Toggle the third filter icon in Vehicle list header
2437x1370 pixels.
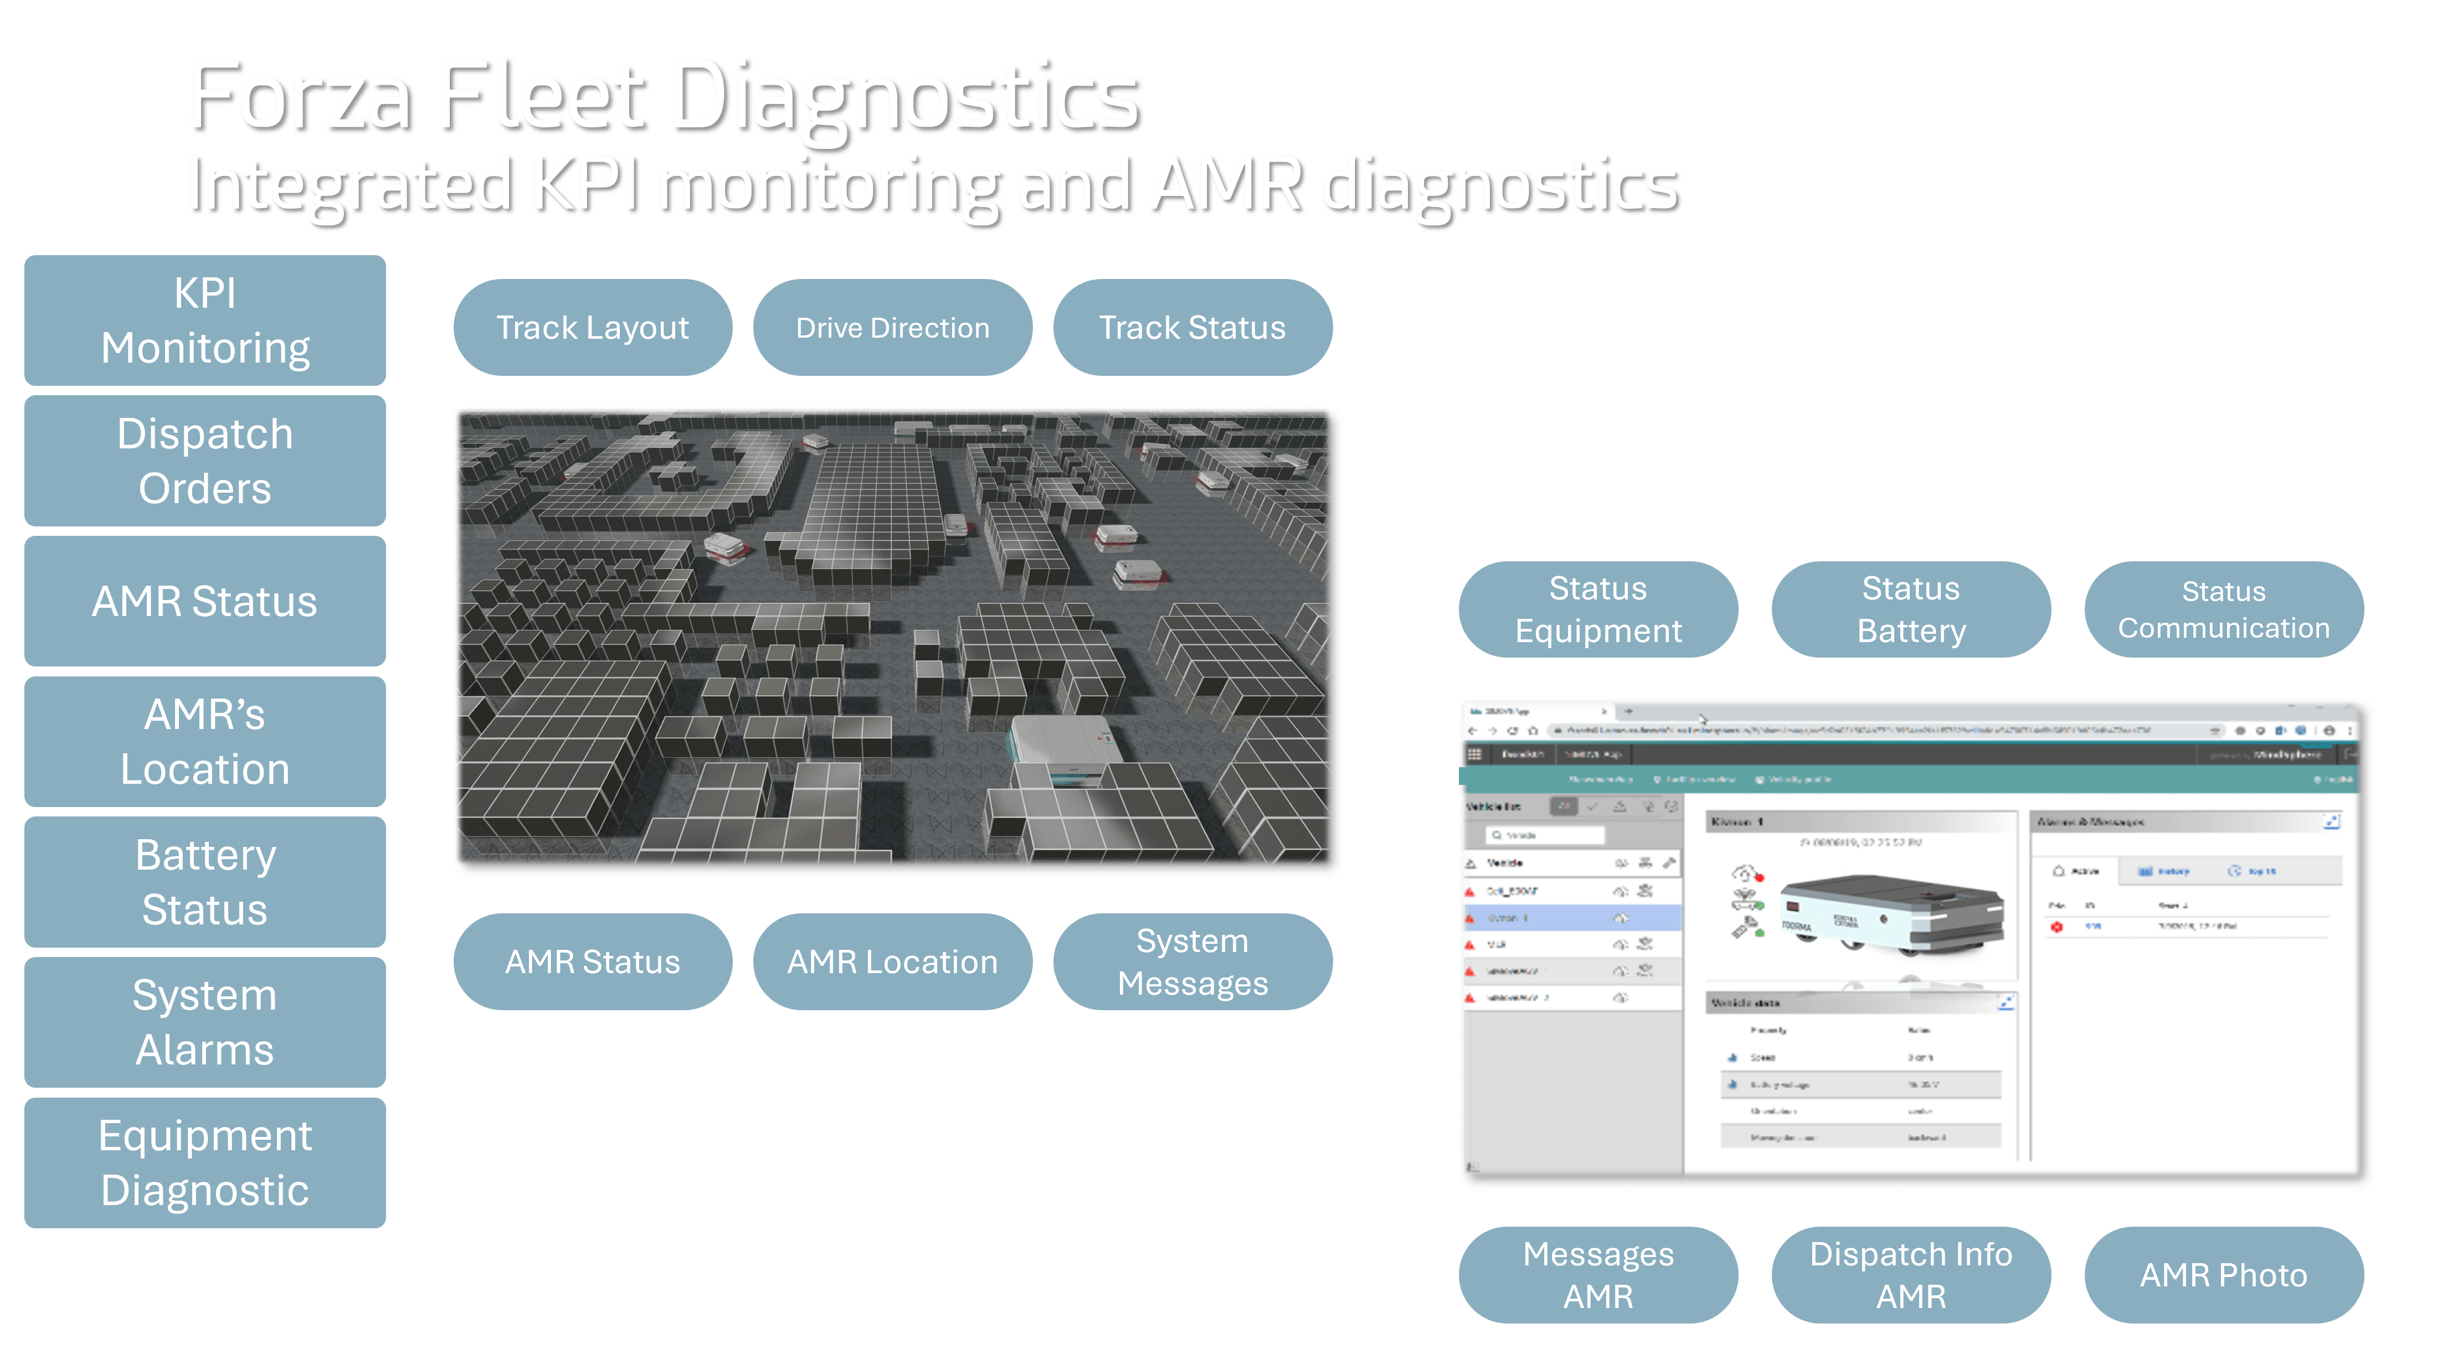pos(1619,807)
